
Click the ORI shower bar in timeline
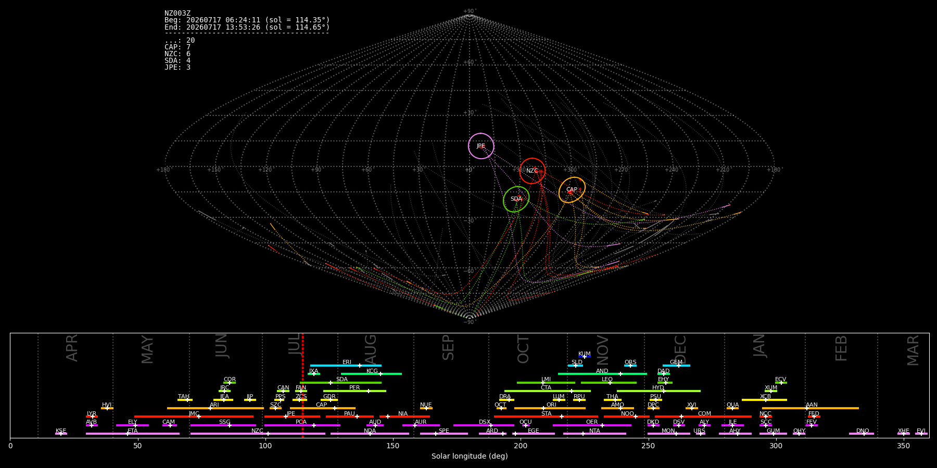click(x=550, y=408)
